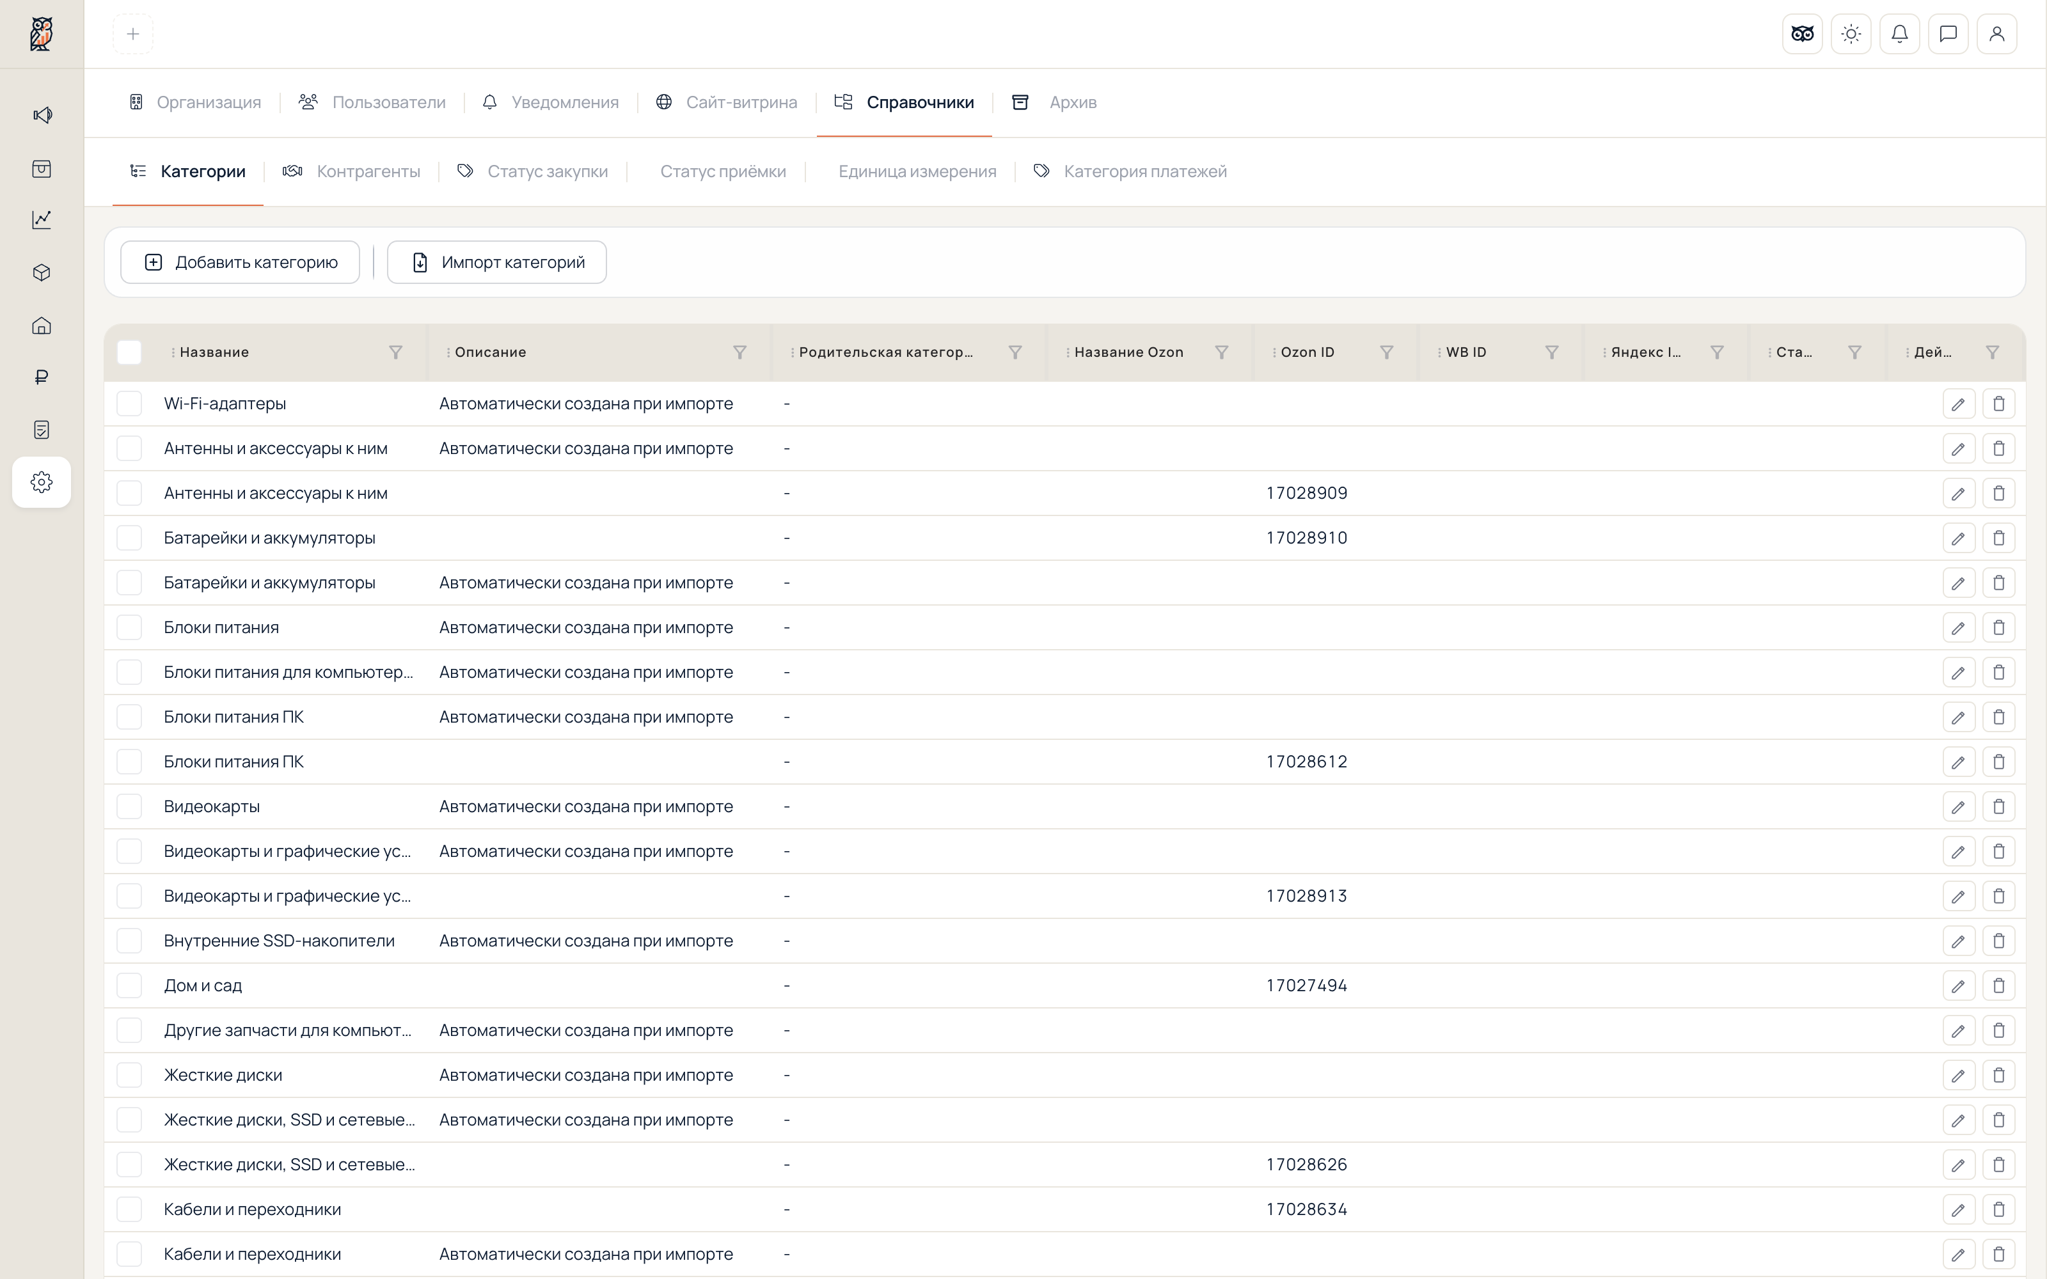Click the Ozon ID value 17027494
2047x1279 pixels.
(x=1306, y=985)
